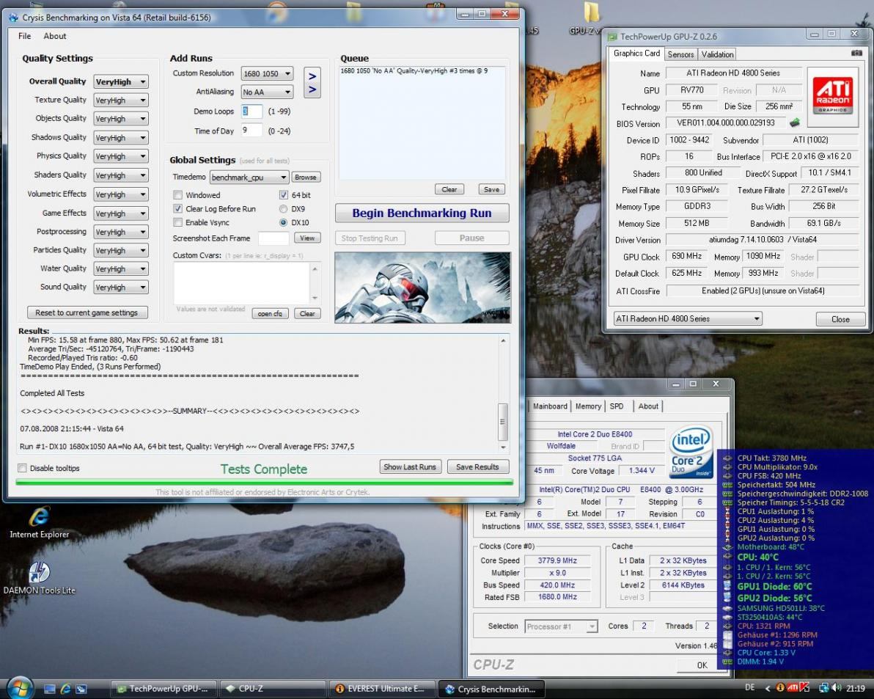Open About menu in Crysis Benchmarking
This screenshot has width=874, height=699.
click(x=54, y=36)
